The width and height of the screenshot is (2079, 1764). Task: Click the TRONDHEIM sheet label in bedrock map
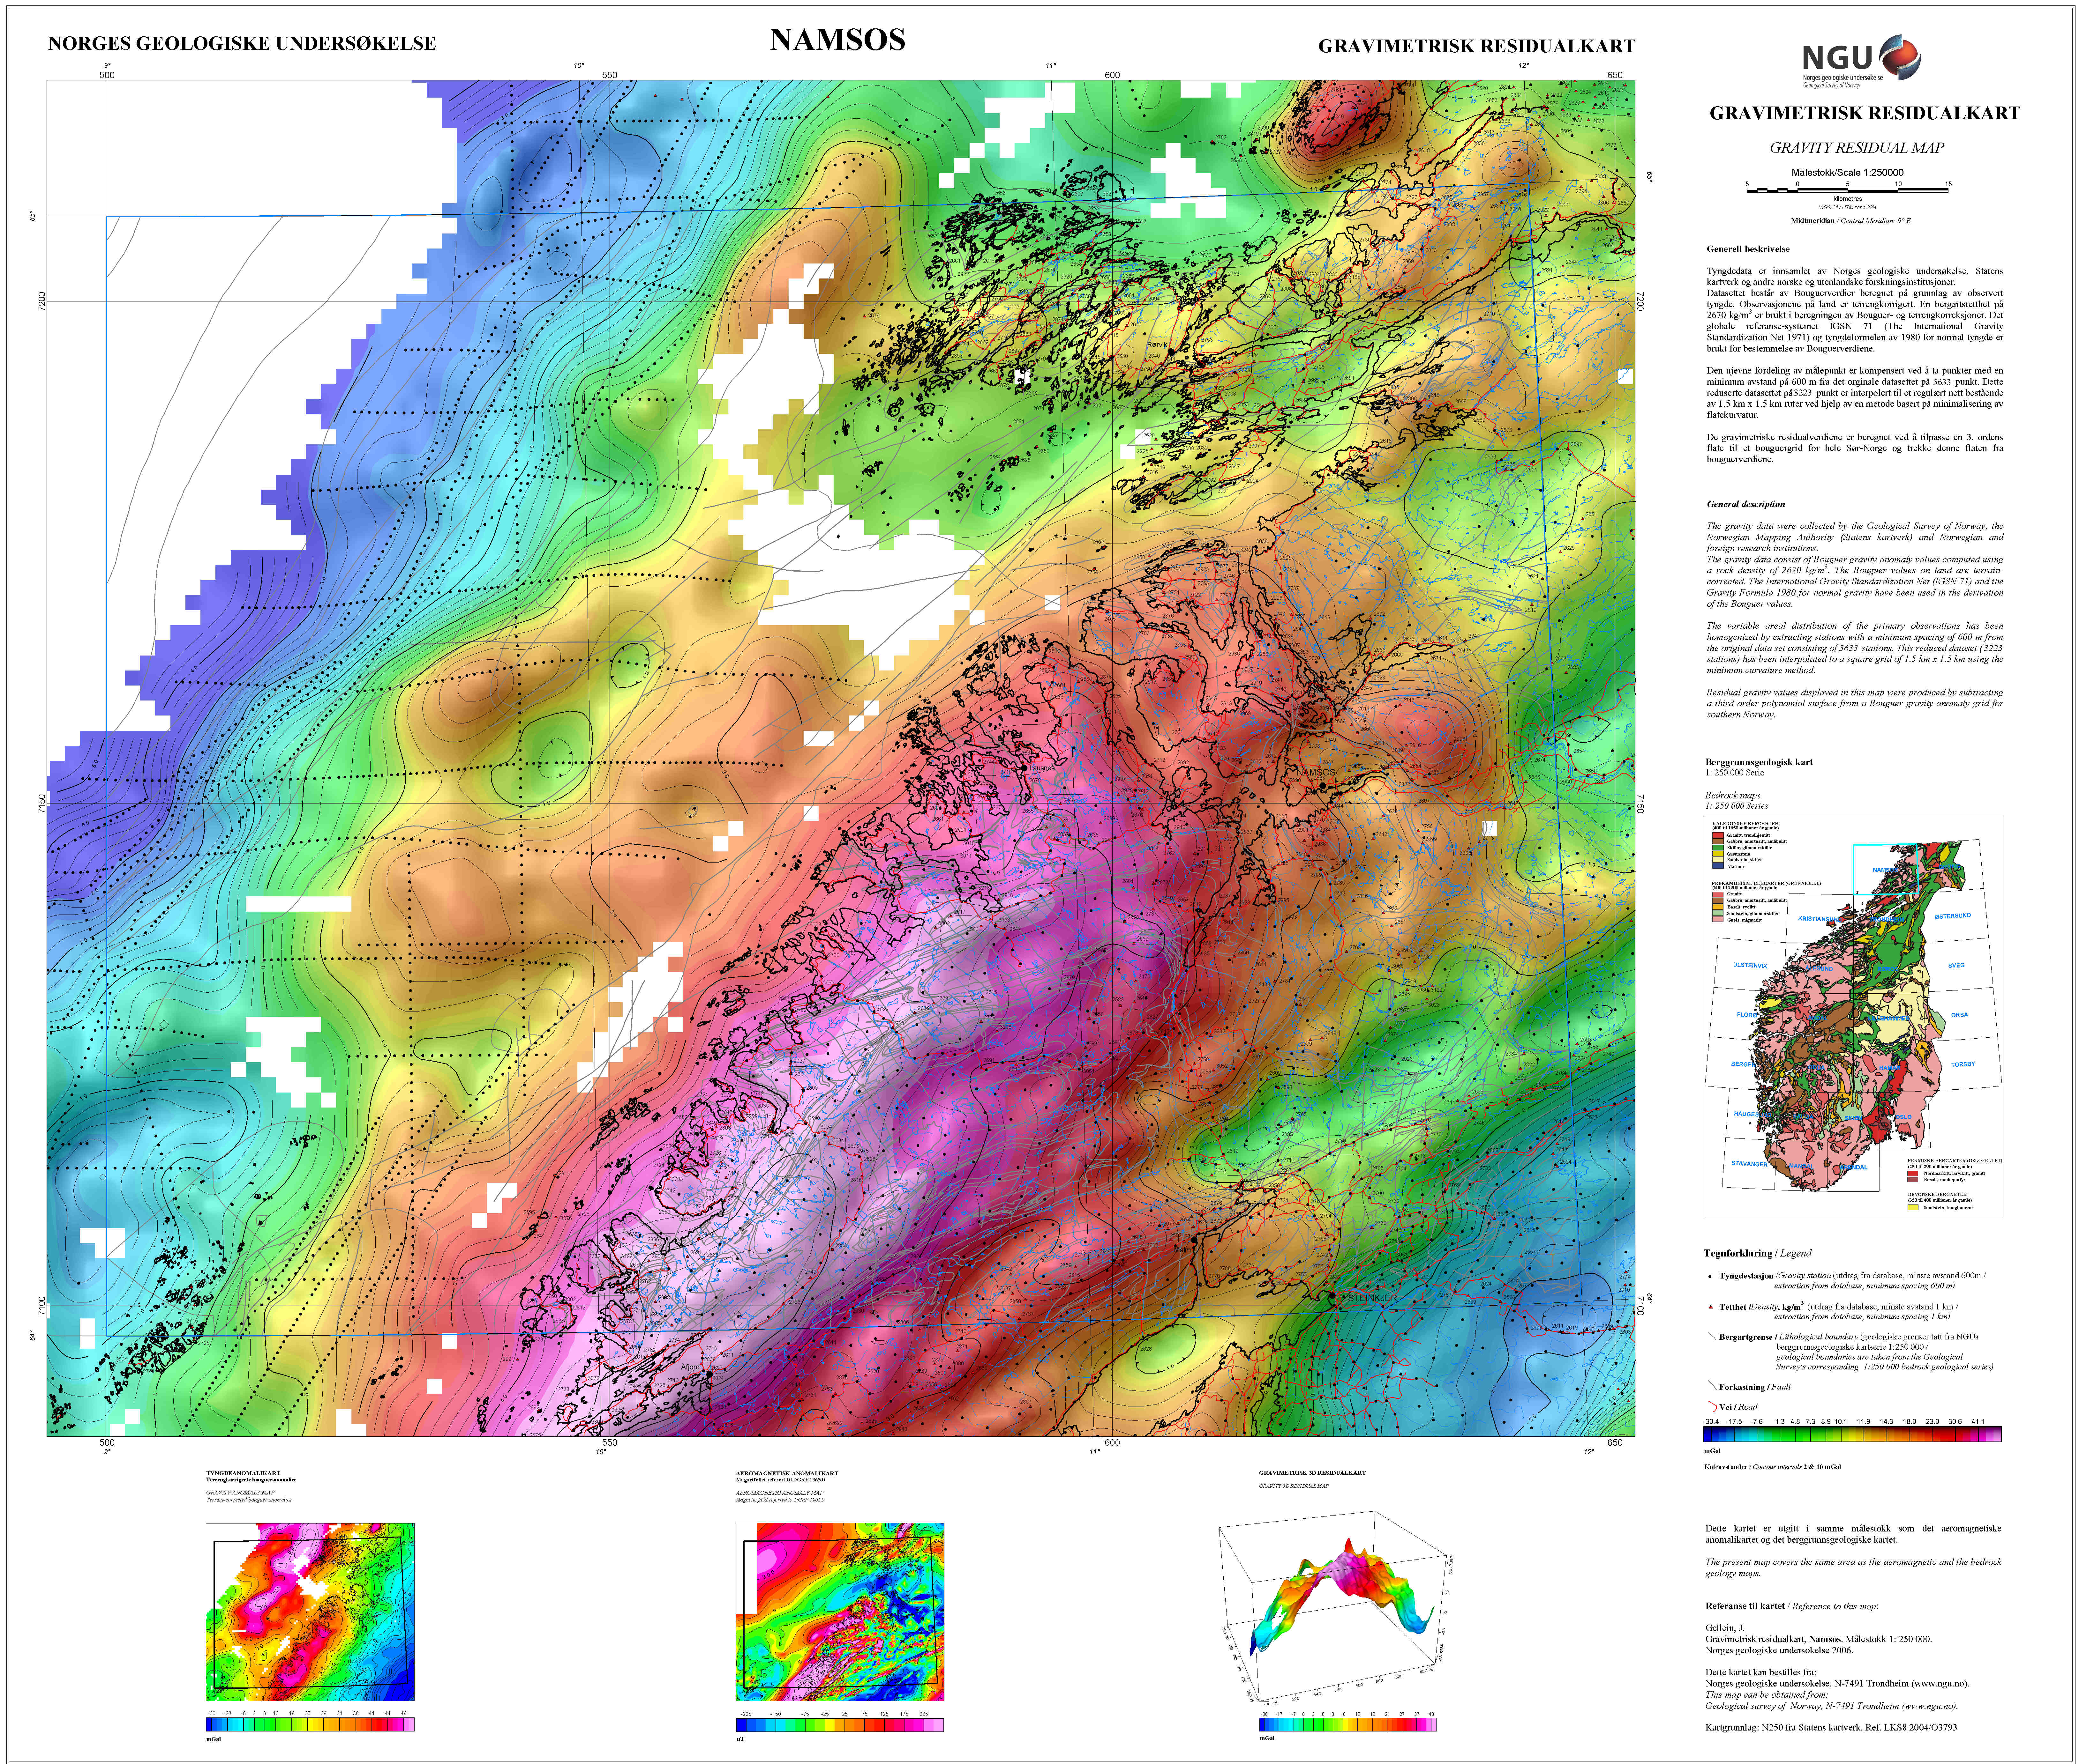coord(1887,920)
